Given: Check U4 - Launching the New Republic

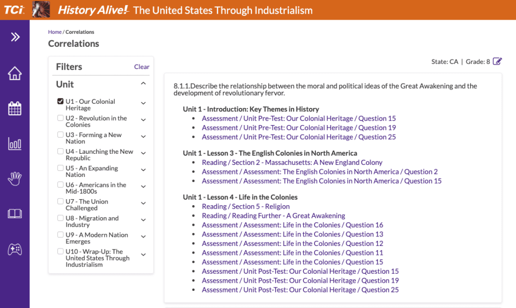Looking at the screenshot, I should [60, 151].
